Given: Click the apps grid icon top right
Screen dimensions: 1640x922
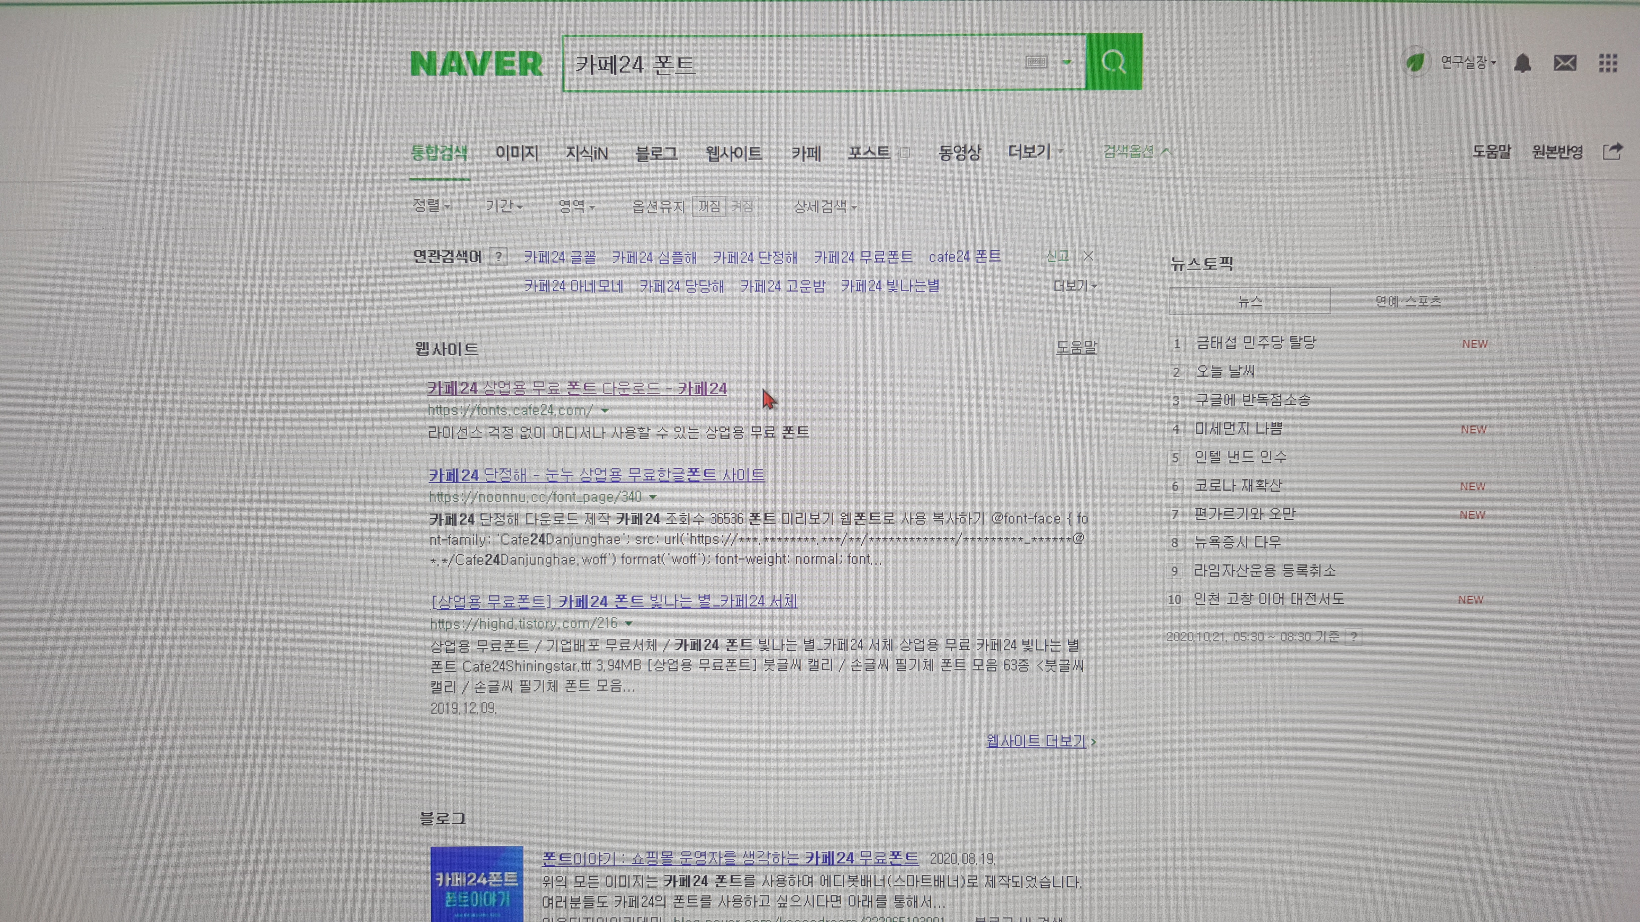Looking at the screenshot, I should [x=1610, y=62].
